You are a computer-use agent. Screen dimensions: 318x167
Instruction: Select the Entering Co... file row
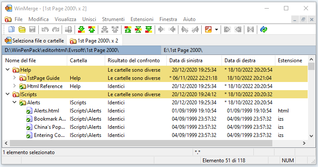click(155, 135)
